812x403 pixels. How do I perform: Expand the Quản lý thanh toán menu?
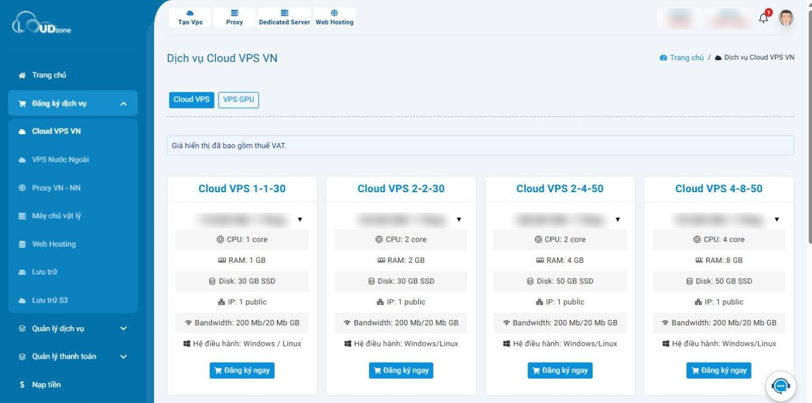(73, 356)
